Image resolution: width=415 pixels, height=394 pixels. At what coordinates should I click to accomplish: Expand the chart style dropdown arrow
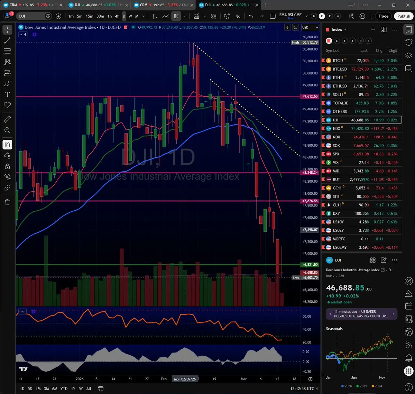[185, 16]
